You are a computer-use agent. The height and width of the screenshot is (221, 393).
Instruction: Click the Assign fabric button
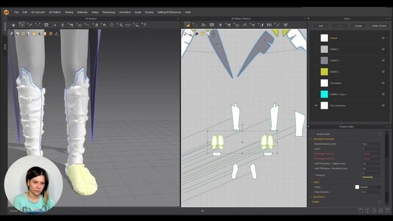[x=359, y=26]
